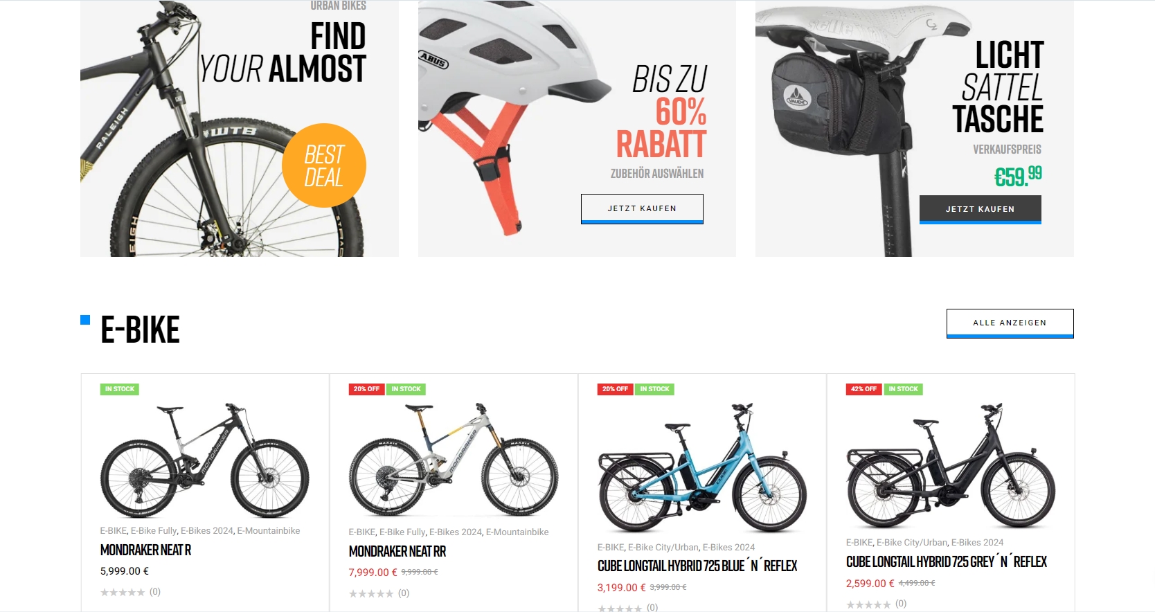Click star rating under Mondraker Neat R
The height and width of the screenshot is (612, 1155).
click(x=123, y=592)
